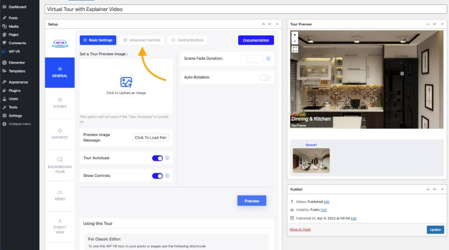Edit the Published status
Viewport: 449px width, 250px height.
pyautogui.click(x=327, y=202)
